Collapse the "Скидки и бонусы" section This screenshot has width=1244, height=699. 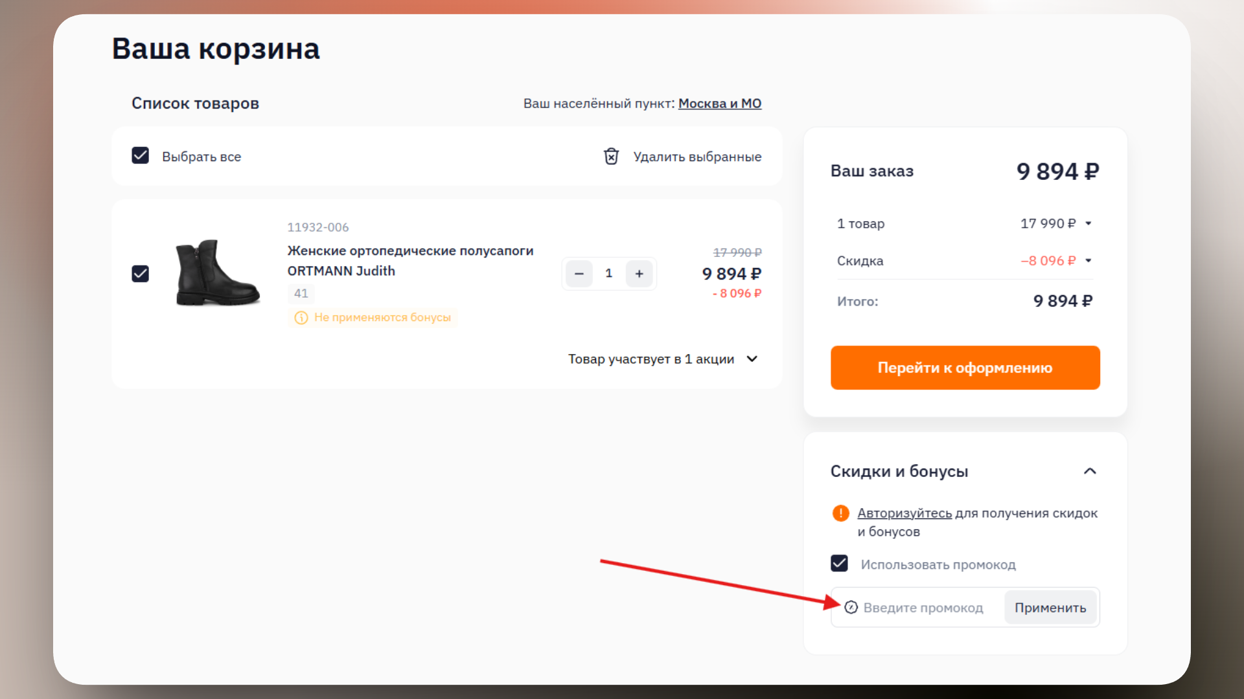[x=1091, y=471]
